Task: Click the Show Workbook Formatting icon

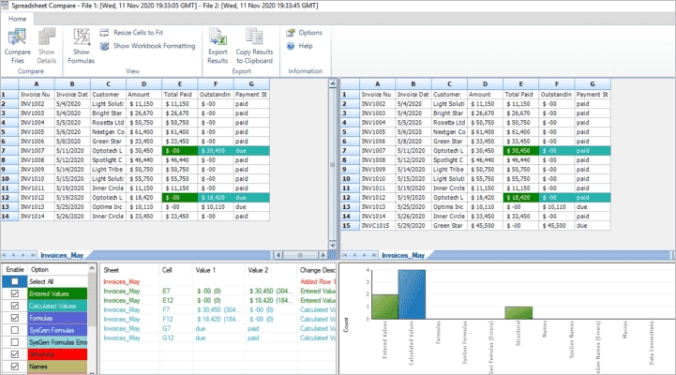Action: [x=104, y=46]
